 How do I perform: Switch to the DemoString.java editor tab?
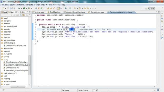pos(97,12)
